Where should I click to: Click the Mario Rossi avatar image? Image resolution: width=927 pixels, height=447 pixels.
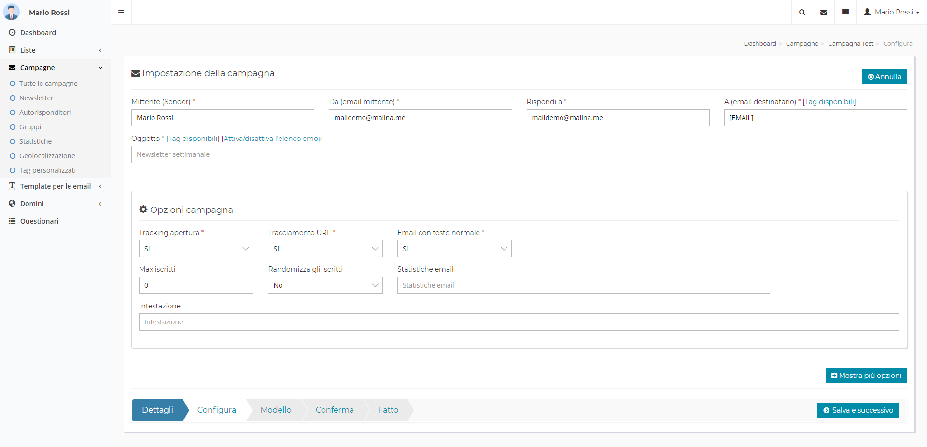click(x=12, y=12)
